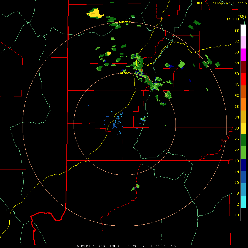Select the 18 legend value
The width and height of the screenshot is (248, 248).
(x=237, y=161)
